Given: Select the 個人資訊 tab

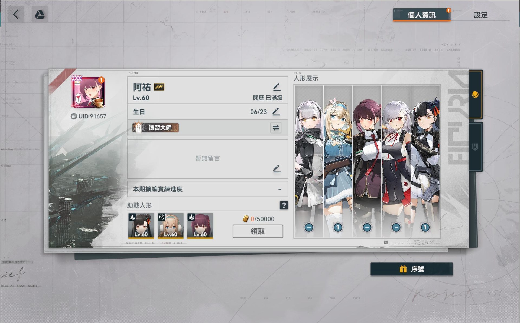Looking at the screenshot, I should tap(422, 15).
